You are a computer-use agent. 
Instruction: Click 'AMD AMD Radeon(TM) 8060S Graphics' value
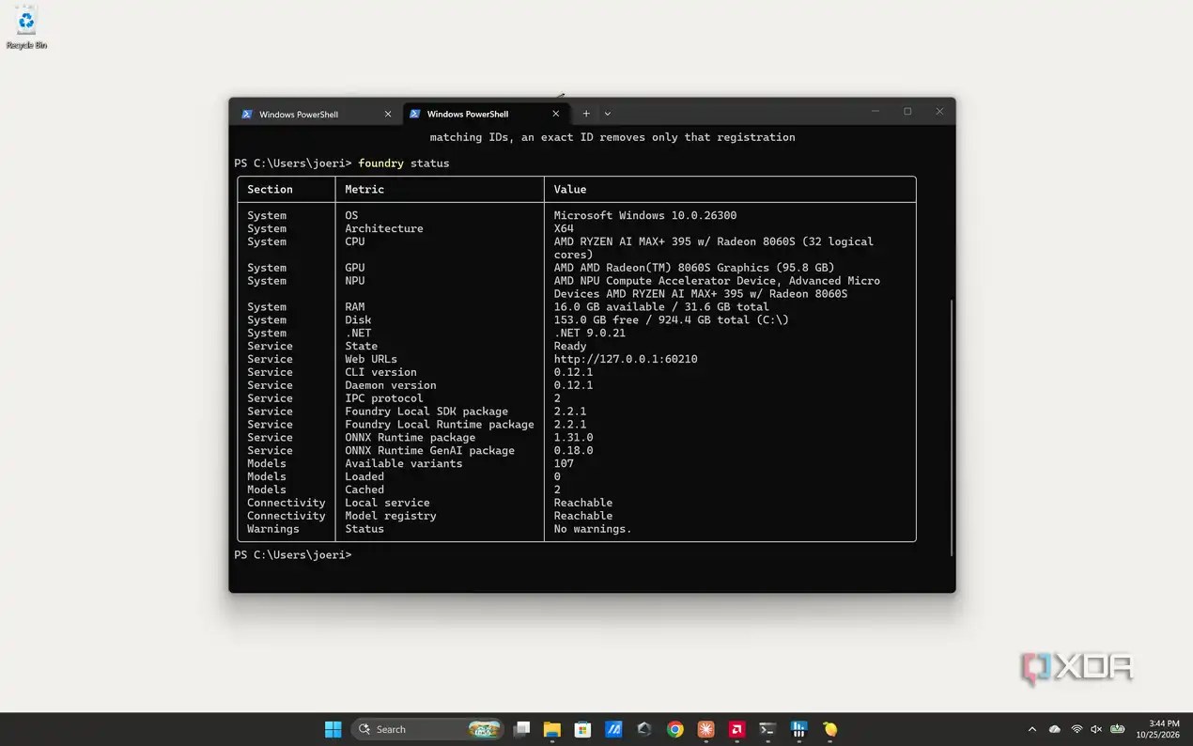tap(694, 268)
